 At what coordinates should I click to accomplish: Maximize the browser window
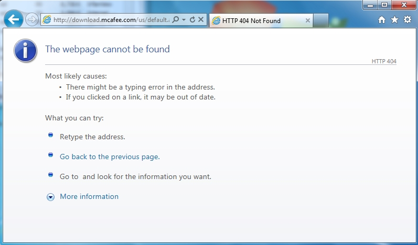pyautogui.click(x=384, y=5)
